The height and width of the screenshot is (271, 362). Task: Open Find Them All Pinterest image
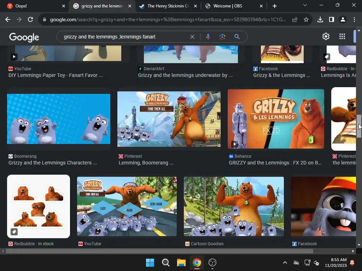click(x=169, y=119)
